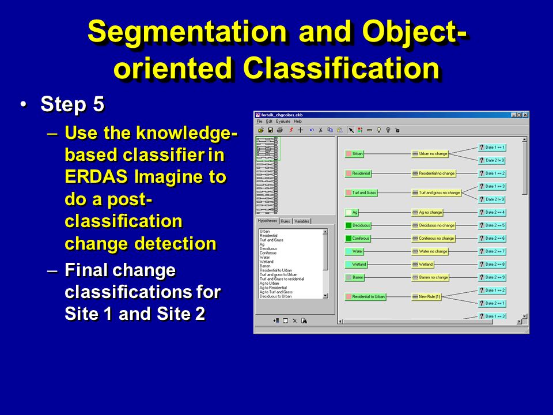Click the Open knowledge base folder icon
Viewport: 553px width, 415px height.
(x=260, y=130)
